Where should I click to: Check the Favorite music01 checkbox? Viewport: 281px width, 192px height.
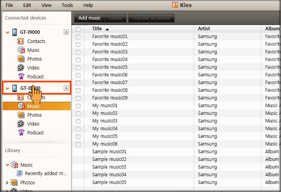tap(78, 37)
